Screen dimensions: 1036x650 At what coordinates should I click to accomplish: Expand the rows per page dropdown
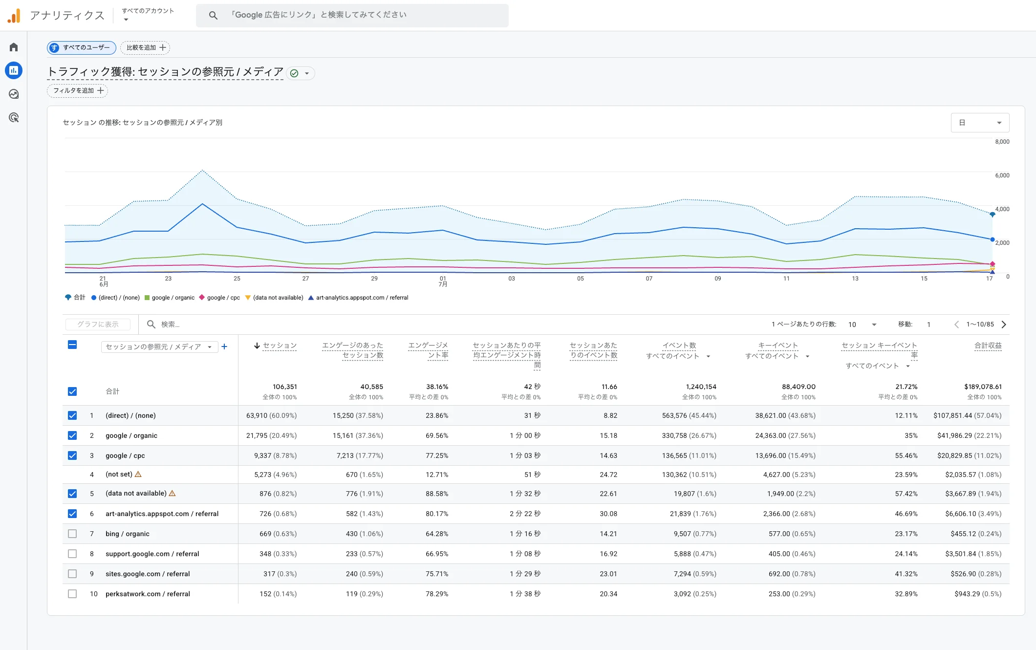click(863, 325)
